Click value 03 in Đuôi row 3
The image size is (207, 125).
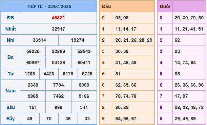click(177, 51)
